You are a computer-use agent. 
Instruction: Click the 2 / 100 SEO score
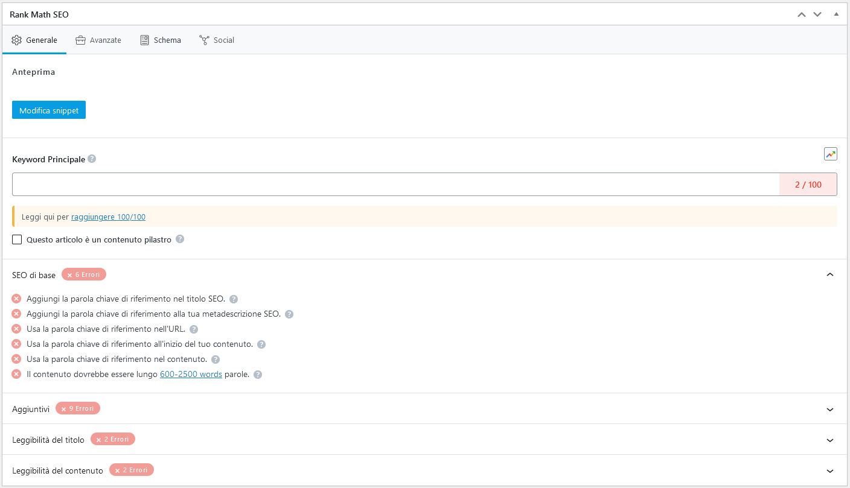(x=808, y=185)
